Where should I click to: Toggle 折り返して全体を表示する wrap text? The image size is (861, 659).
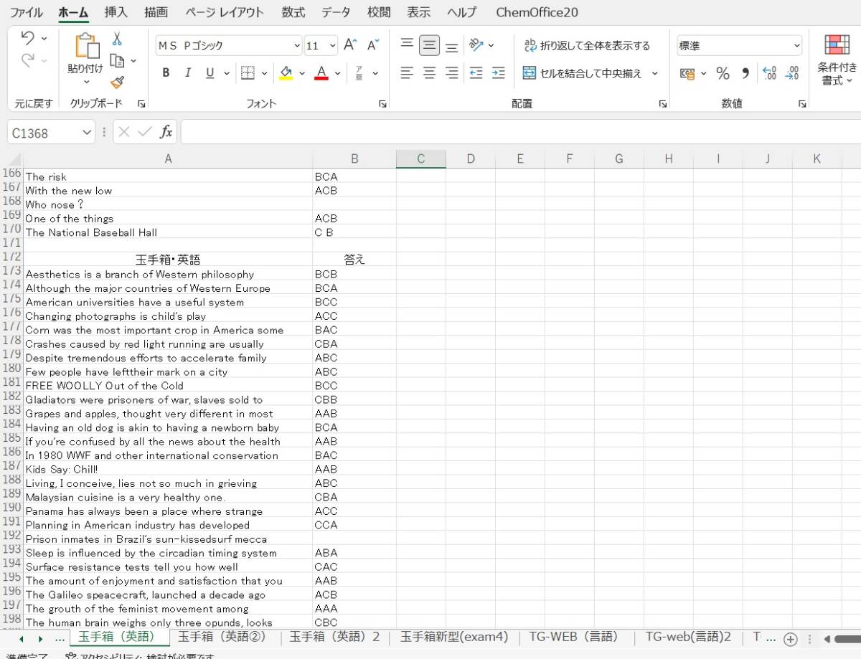click(587, 46)
